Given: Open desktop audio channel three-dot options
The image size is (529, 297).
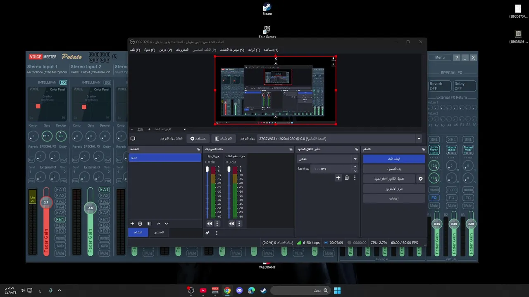Looking at the screenshot, I should point(239,224).
